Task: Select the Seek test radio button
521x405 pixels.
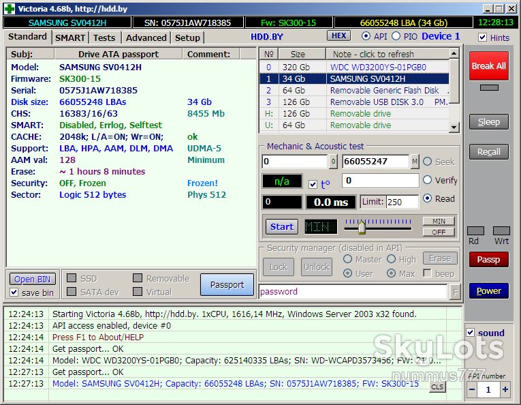Action: pos(427,162)
